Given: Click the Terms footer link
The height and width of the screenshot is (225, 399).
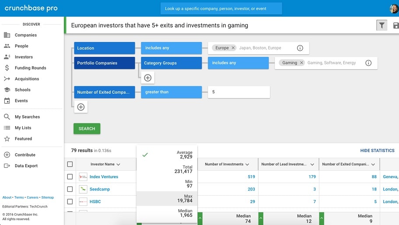Looking at the screenshot, I should click(19, 197).
